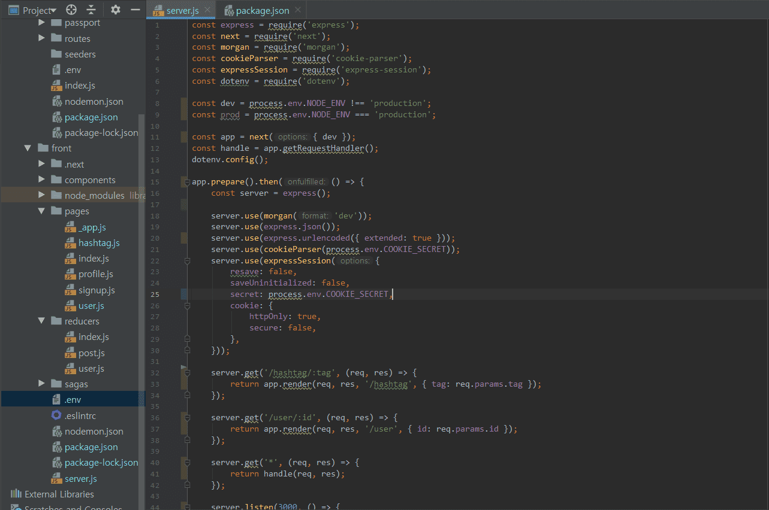This screenshot has width=769, height=510.
Task: Fold the expressSession options block at line 22
Action: (187, 261)
